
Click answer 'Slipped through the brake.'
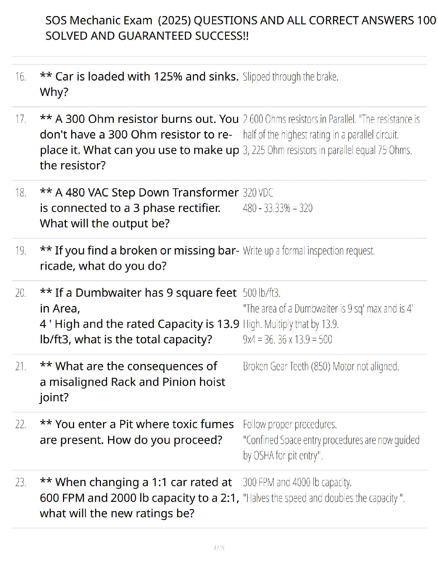[291, 77]
